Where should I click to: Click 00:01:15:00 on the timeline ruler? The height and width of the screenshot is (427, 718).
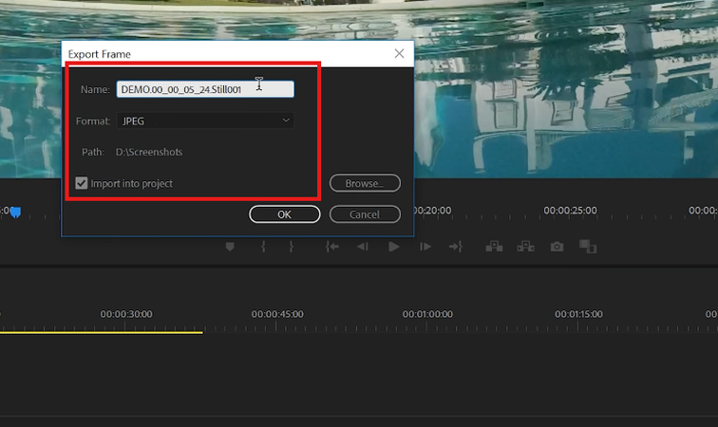pyautogui.click(x=578, y=314)
